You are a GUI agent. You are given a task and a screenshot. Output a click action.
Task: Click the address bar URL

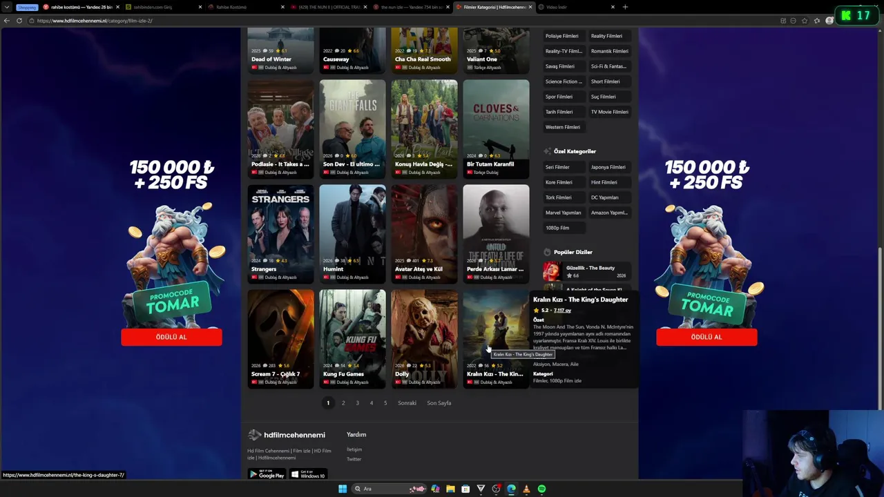coord(95,21)
